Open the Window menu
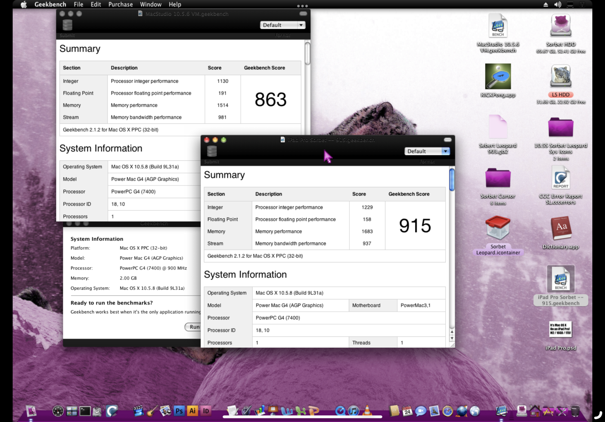This screenshot has width=605, height=422. [x=151, y=5]
